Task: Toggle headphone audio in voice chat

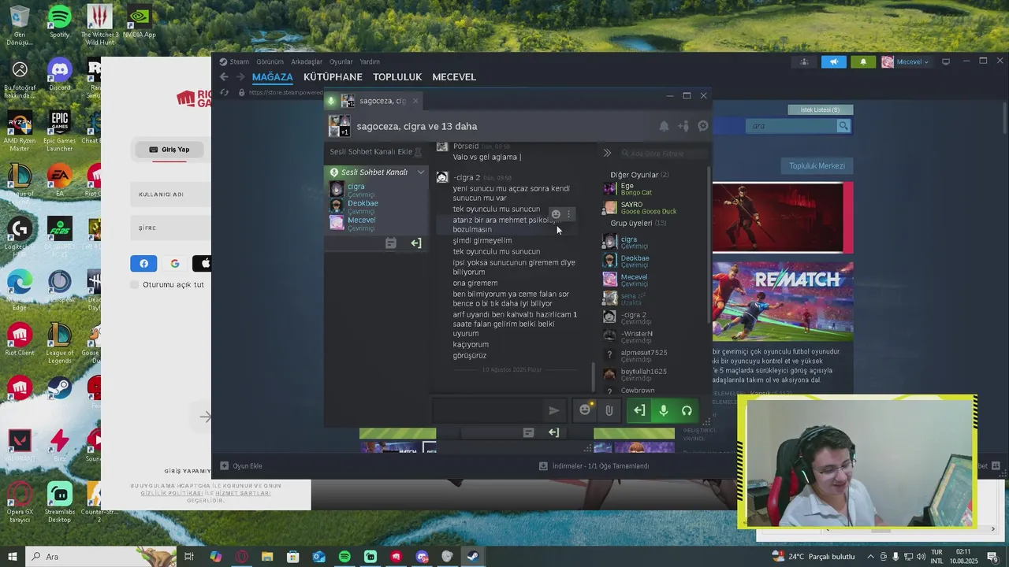Action: tap(687, 410)
